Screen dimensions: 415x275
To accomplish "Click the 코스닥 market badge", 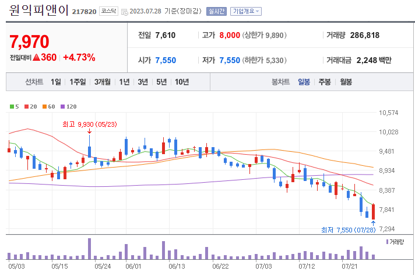I will pyautogui.click(x=108, y=11).
